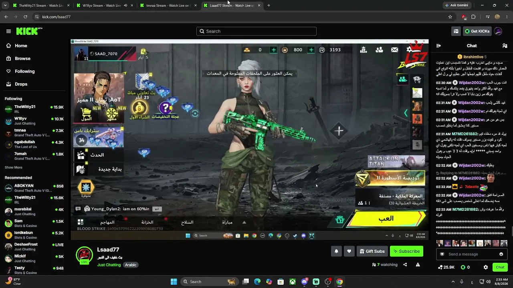Share the stream via share icon
The width and height of the screenshot is (513, 288).
[405, 264]
